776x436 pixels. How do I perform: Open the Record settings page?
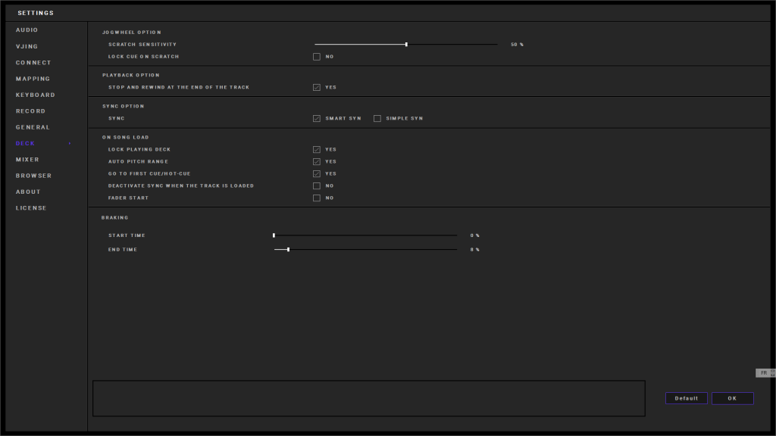click(30, 111)
